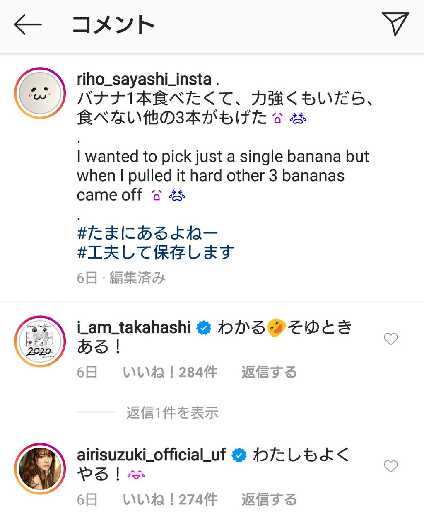The image size is (424, 523).
Task: Expand hidden reply via 返信1件を表示
Action: 172,413
